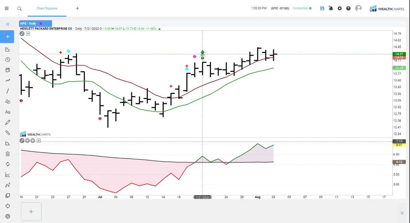This screenshot has height=223, width=410.
Task: Click the red number 2 marker near low
Action: point(100,119)
